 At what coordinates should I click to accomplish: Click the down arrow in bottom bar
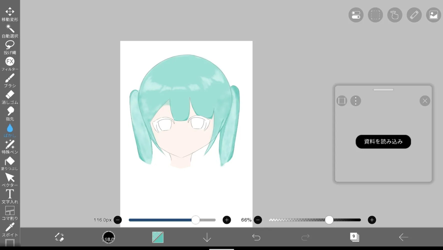click(207, 237)
